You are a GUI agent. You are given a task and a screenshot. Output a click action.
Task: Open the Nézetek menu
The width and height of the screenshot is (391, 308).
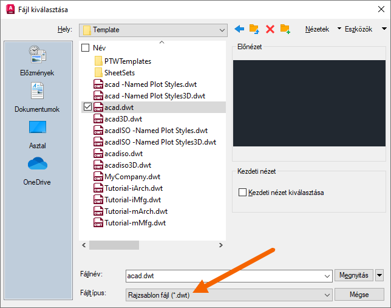317,29
